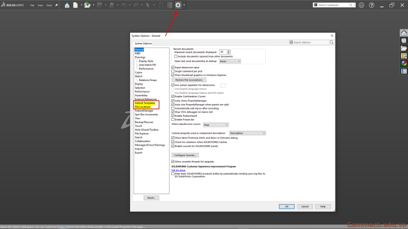Screen dimensions: 408x229
Task: Expand the Save dropdown arrow
Action: 105,5
